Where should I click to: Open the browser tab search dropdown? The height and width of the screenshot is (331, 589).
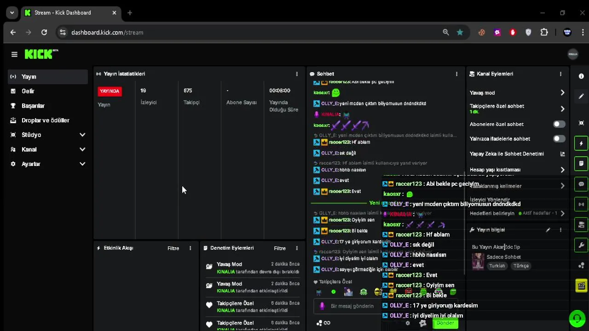pos(12,12)
